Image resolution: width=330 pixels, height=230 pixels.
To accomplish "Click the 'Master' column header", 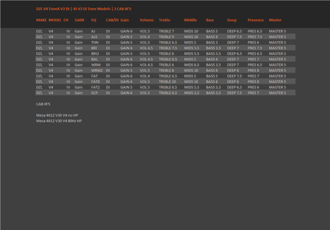I will tap(275, 20).
